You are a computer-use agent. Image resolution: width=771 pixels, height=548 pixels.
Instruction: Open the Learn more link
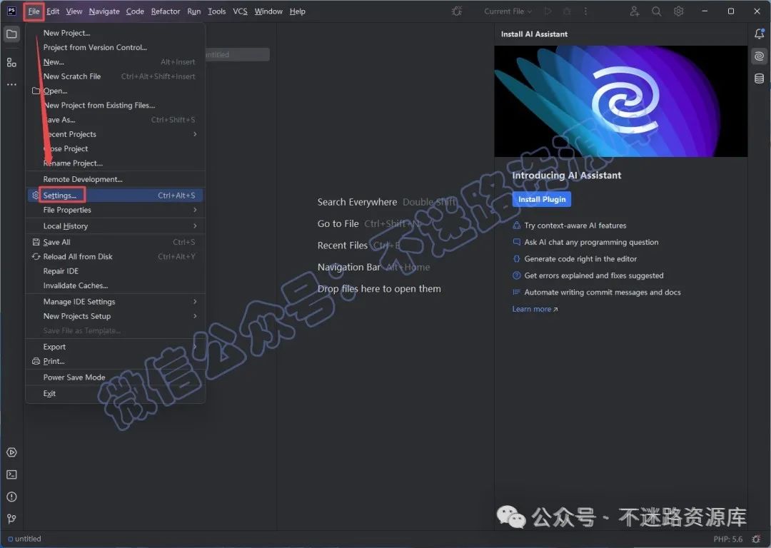pos(535,309)
